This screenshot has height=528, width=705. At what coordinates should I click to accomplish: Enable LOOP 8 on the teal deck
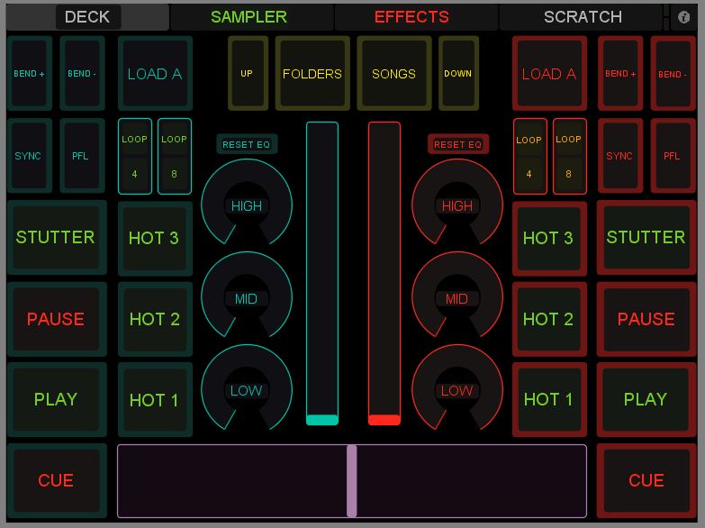(x=175, y=156)
